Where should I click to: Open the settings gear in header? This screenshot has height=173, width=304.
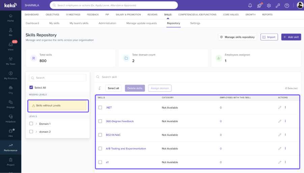269,6
